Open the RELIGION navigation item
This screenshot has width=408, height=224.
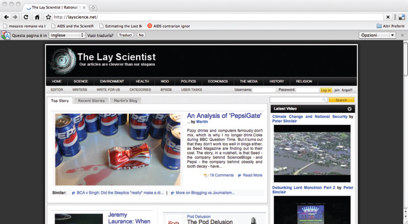click(304, 81)
